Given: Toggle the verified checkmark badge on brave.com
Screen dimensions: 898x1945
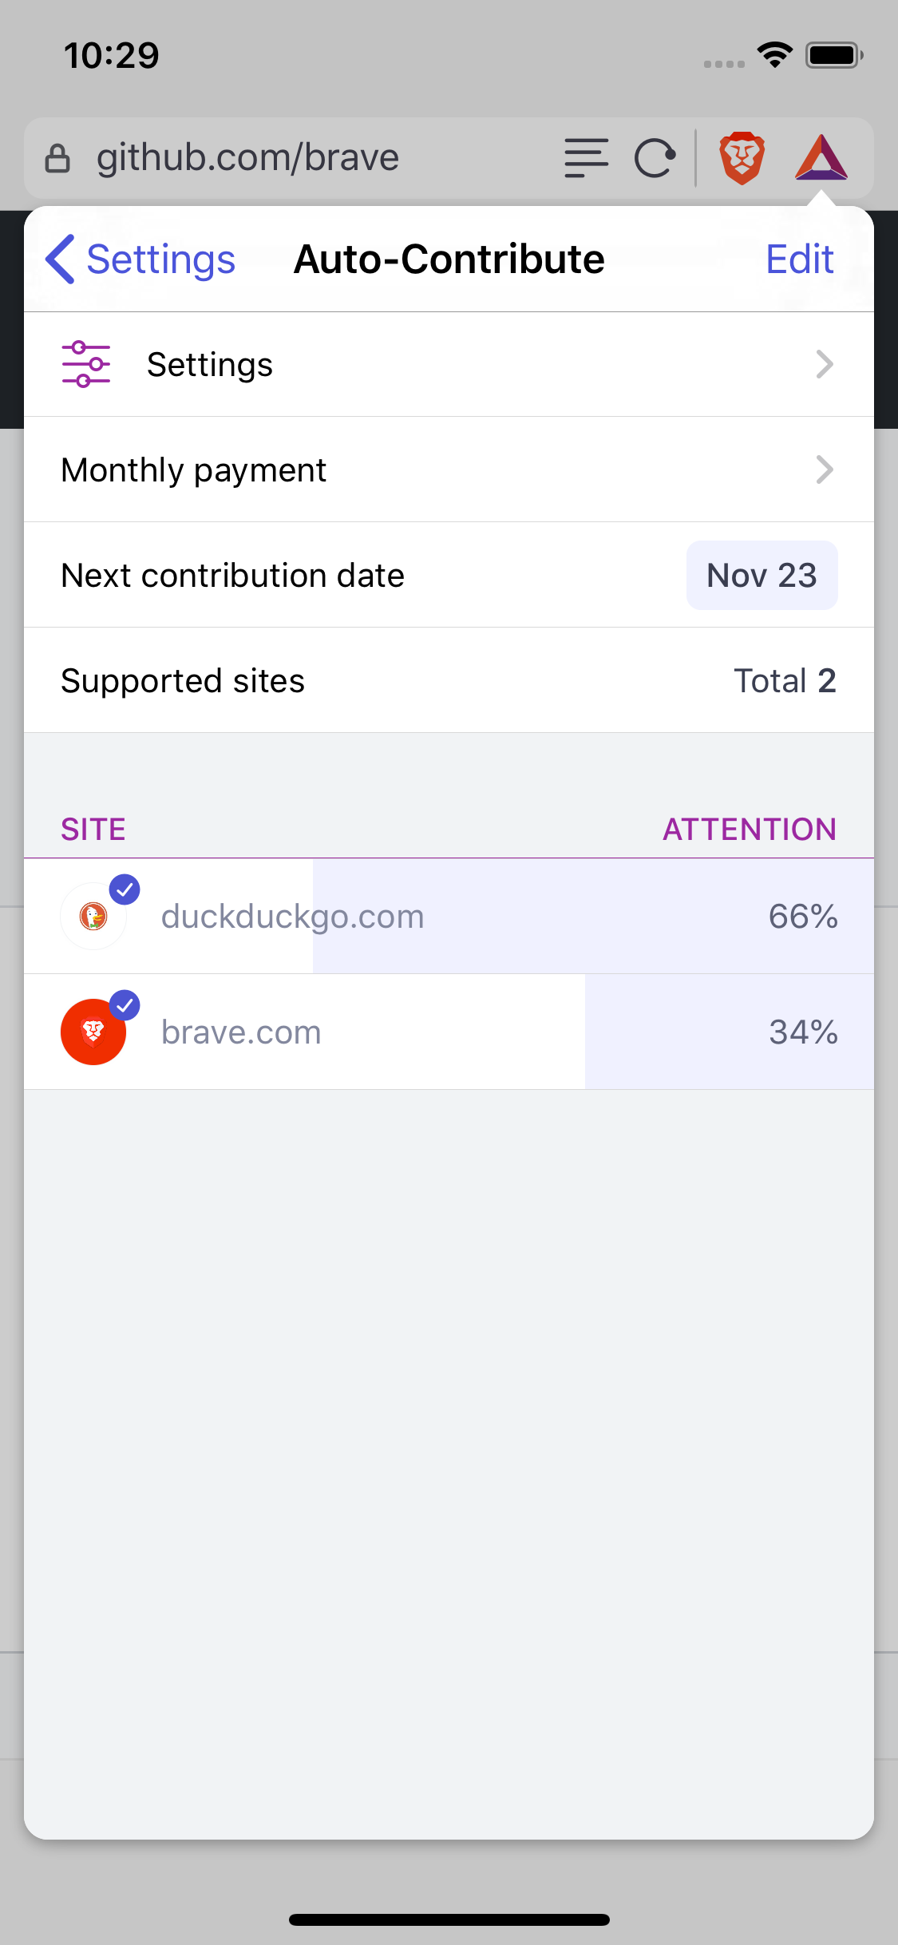Looking at the screenshot, I should 125,1005.
